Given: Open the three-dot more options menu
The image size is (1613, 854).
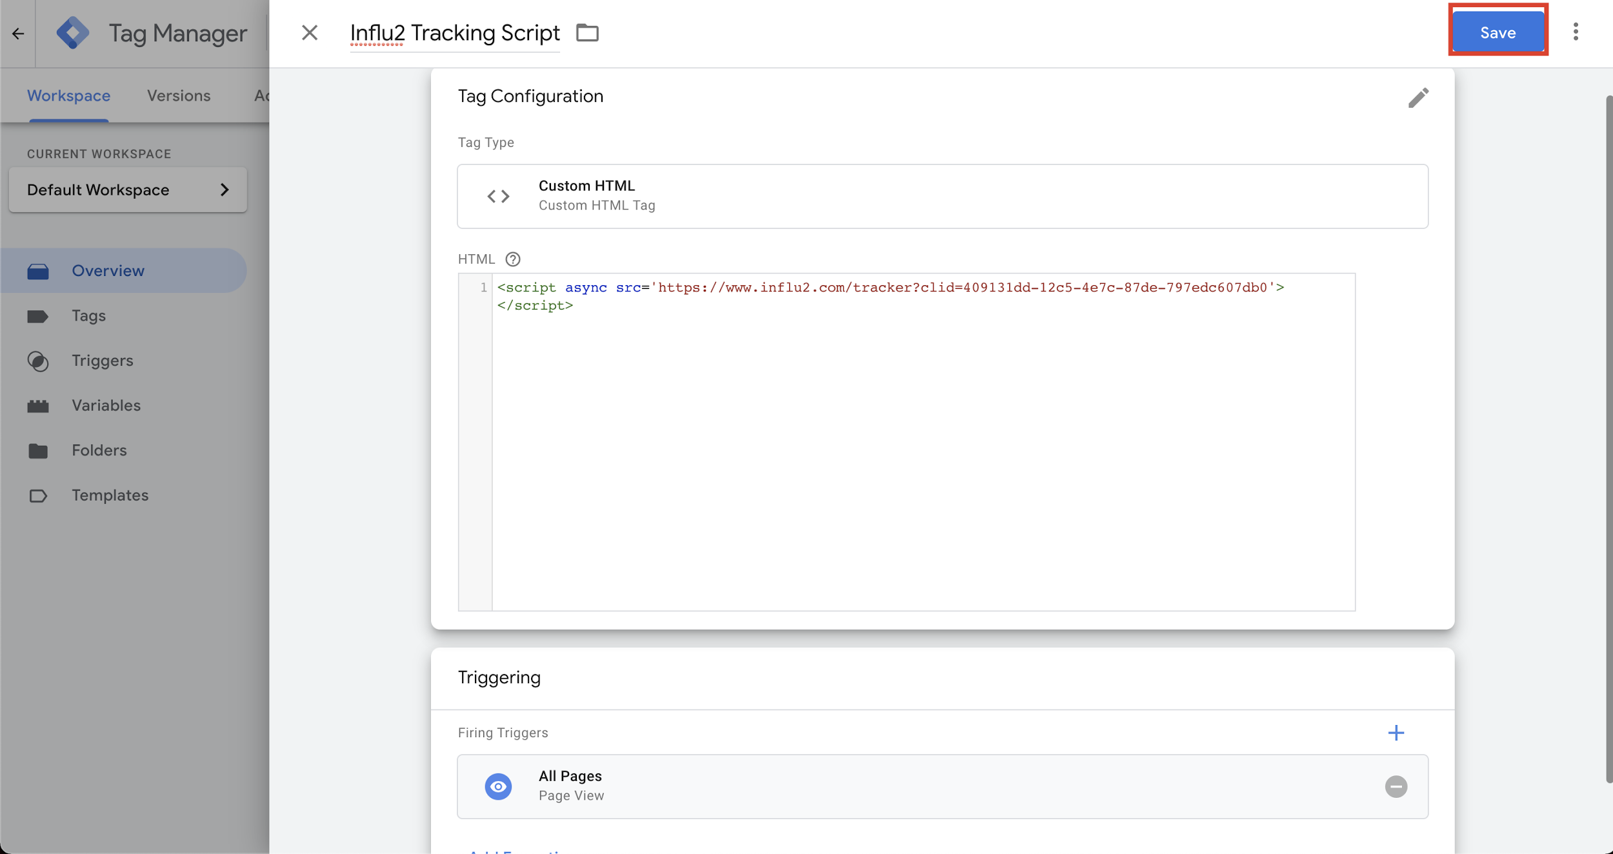Looking at the screenshot, I should click(x=1575, y=32).
